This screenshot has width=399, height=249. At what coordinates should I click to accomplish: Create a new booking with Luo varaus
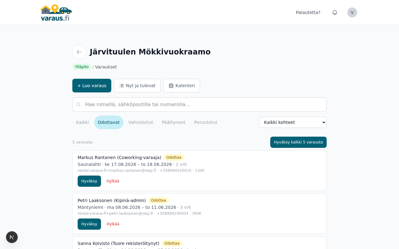[92, 86]
